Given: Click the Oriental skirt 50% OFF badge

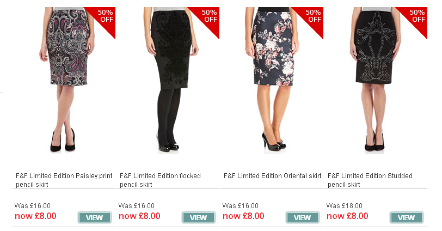Looking at the screenshot, I should point(312,17).
